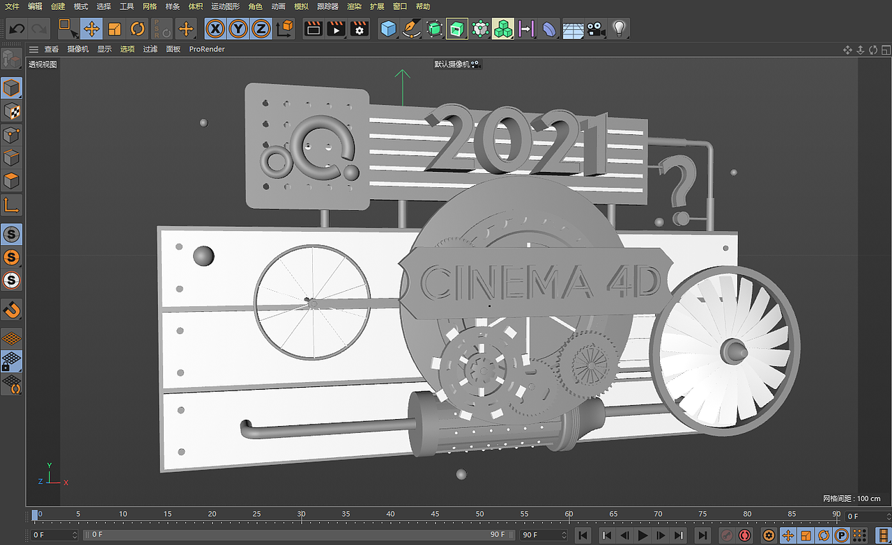The image size is (892, 545).
Task: Open the viewport 面板 (Panel) menu
Action: tap(174, 49)
